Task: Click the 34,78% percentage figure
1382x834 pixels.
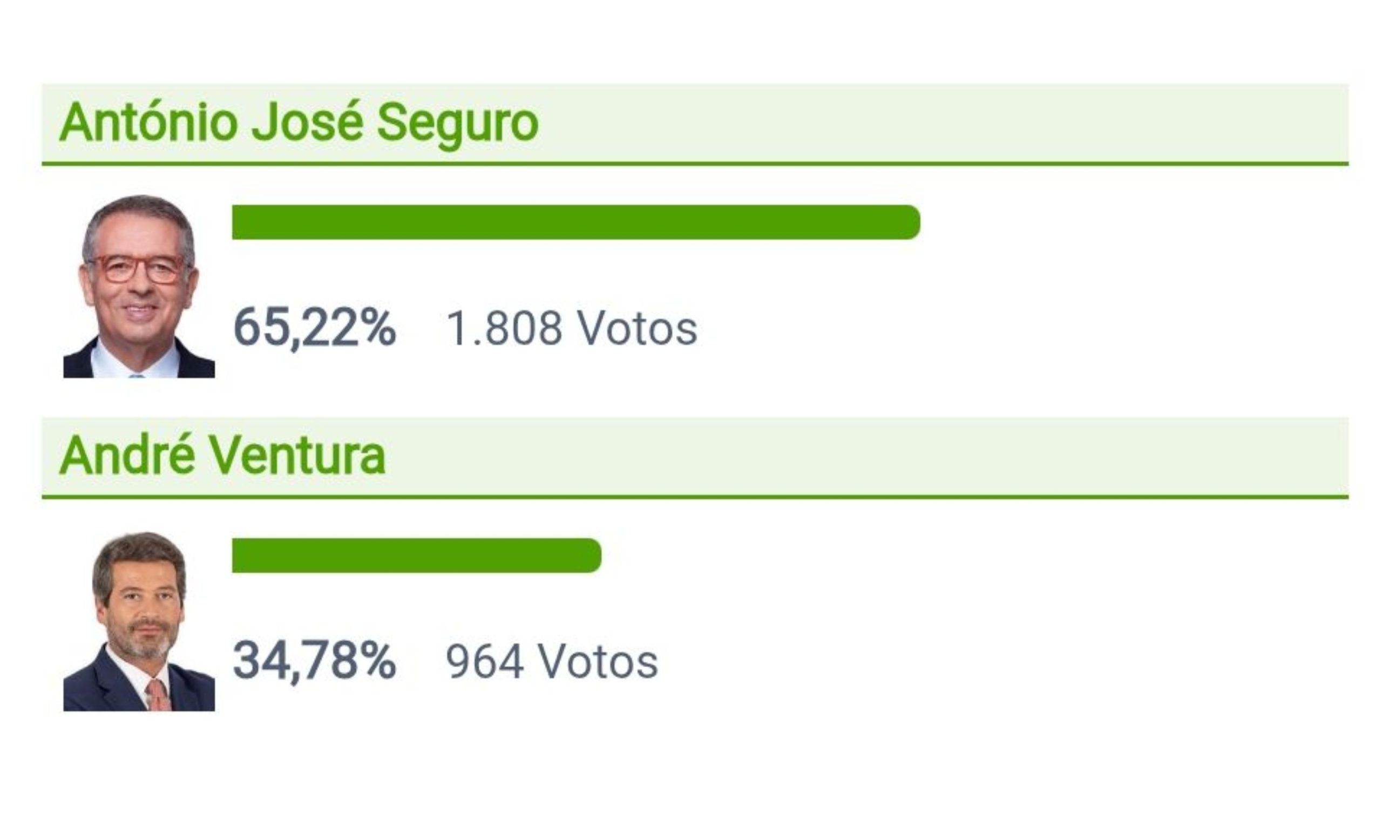Action: point(315,661)
